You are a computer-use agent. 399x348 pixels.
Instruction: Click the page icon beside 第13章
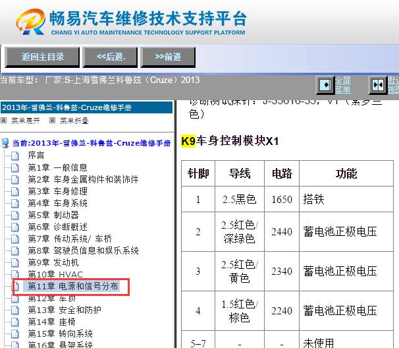[x=15, y=310]
